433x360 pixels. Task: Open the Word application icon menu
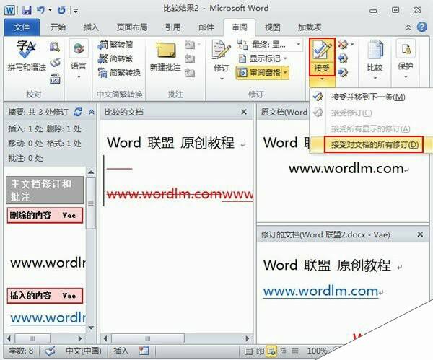pos(10,11)
